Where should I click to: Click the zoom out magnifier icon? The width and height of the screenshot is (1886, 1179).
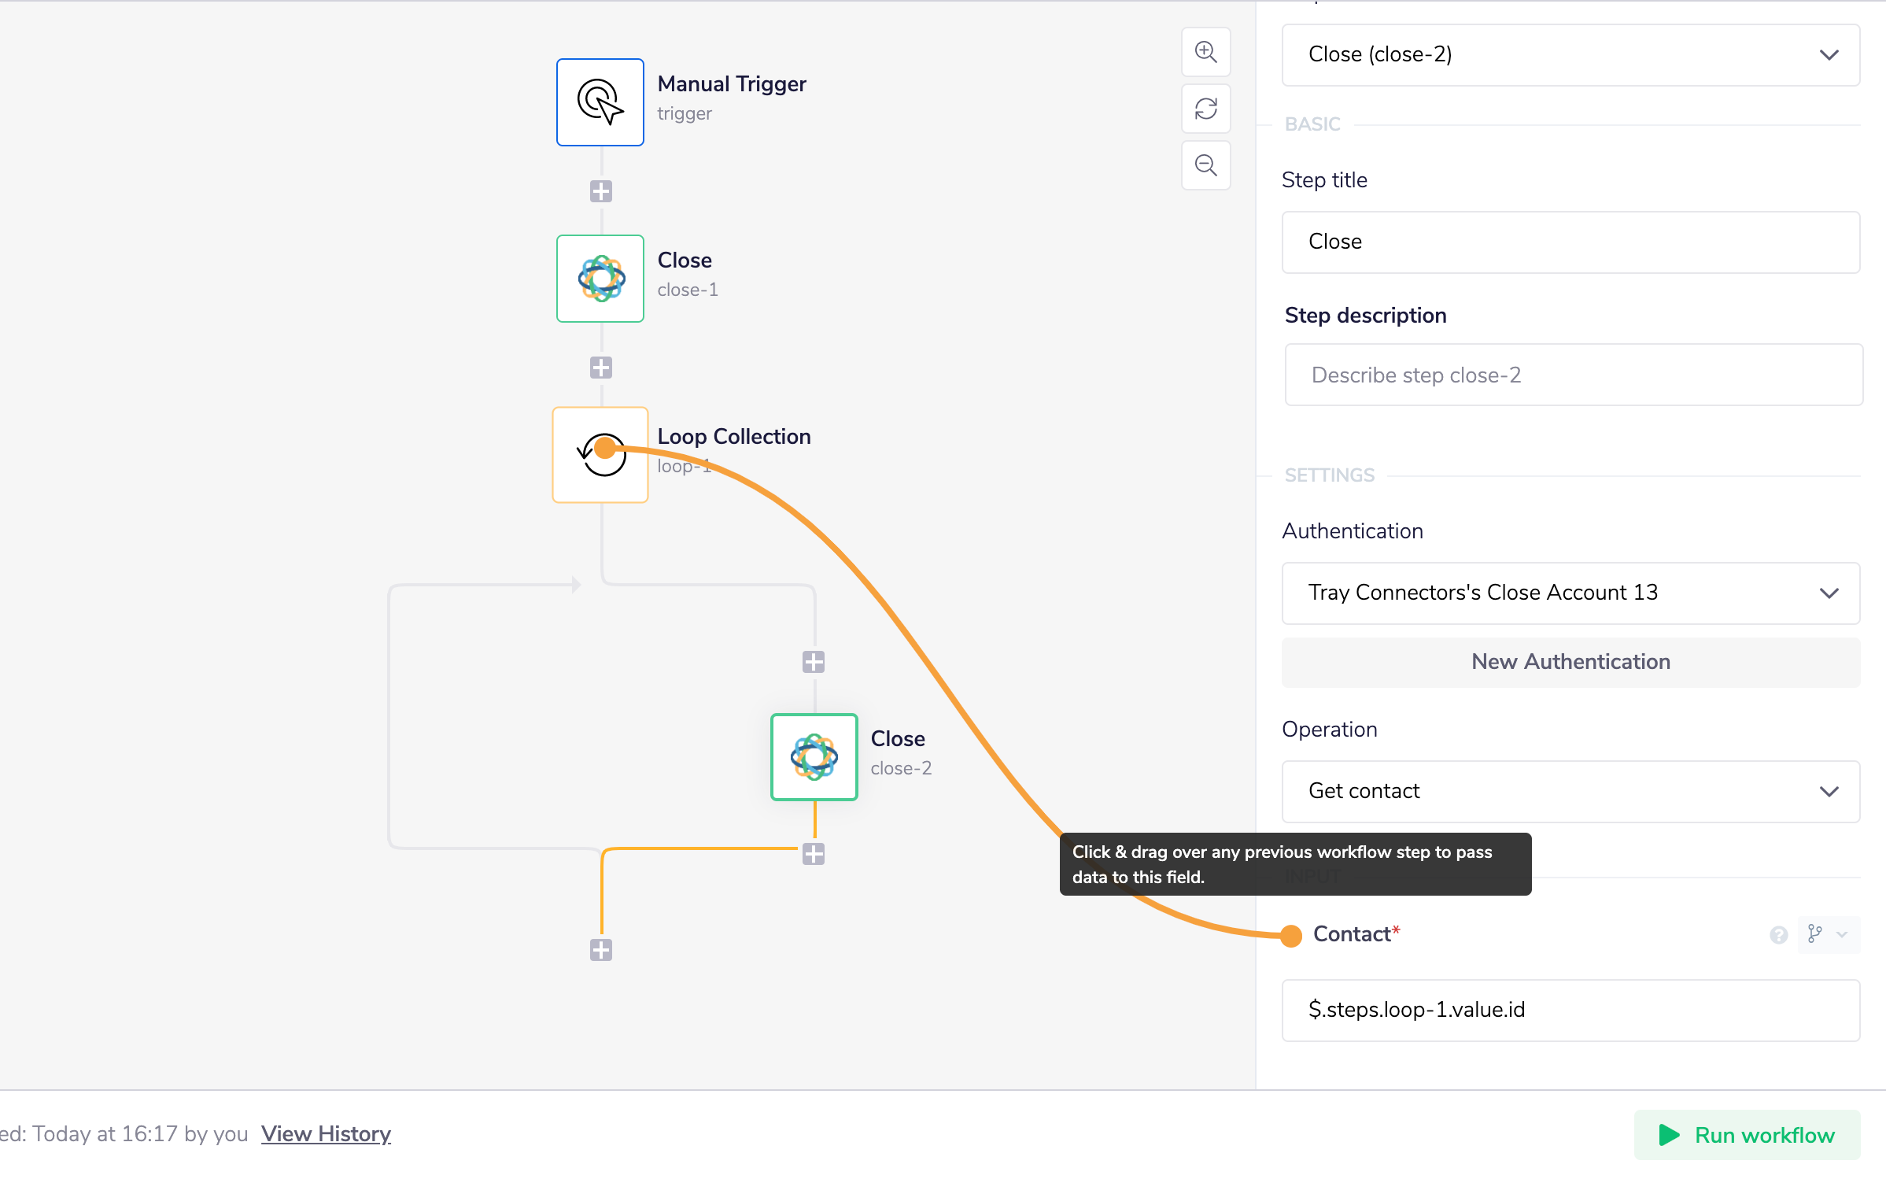pos(1205,165)
